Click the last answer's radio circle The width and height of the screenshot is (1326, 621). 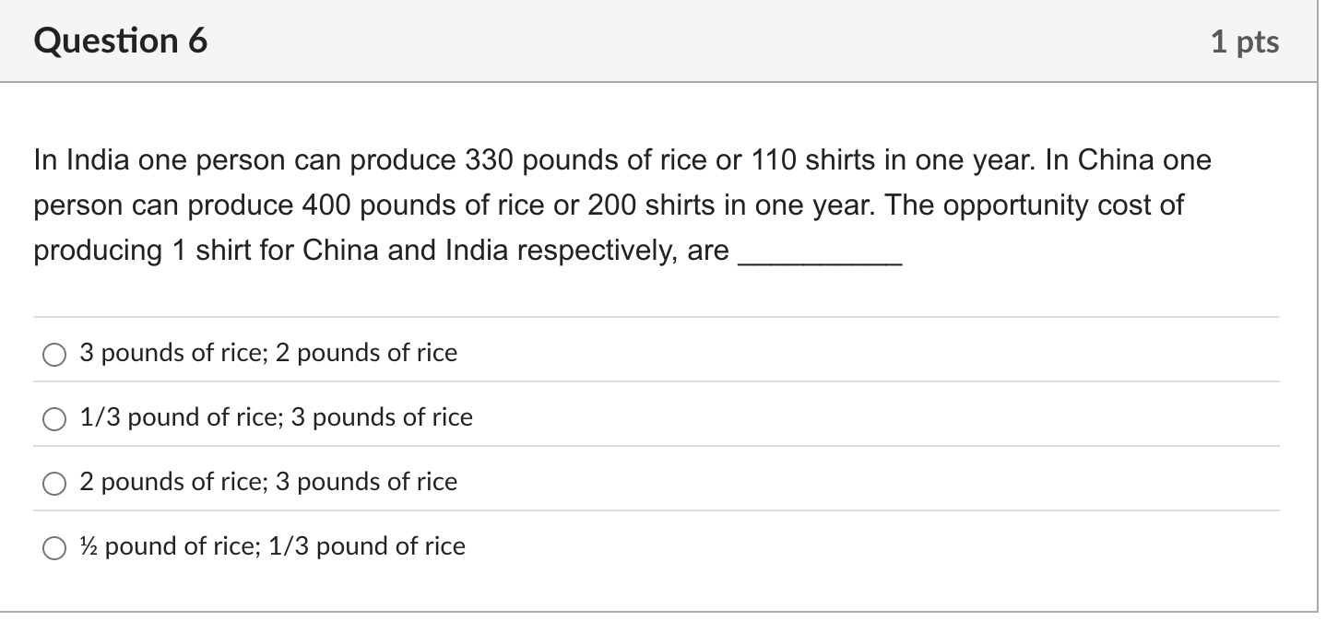pyautogui.click(x=53, y=546)
